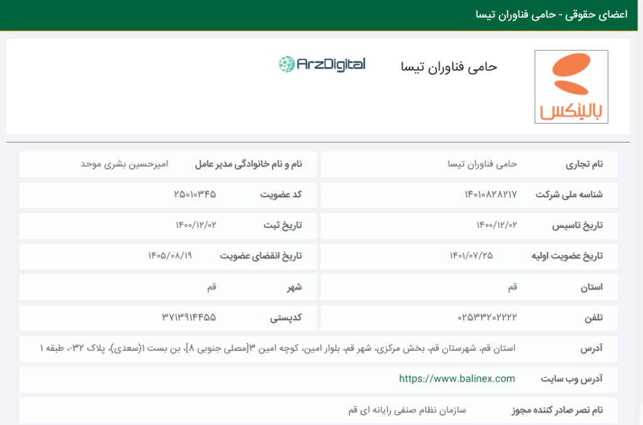Select the CEO name امیرحسین بشری موحد

124,164
